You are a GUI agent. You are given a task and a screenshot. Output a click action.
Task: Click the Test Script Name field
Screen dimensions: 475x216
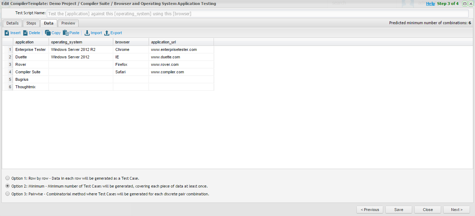click(x=257, y=14)
